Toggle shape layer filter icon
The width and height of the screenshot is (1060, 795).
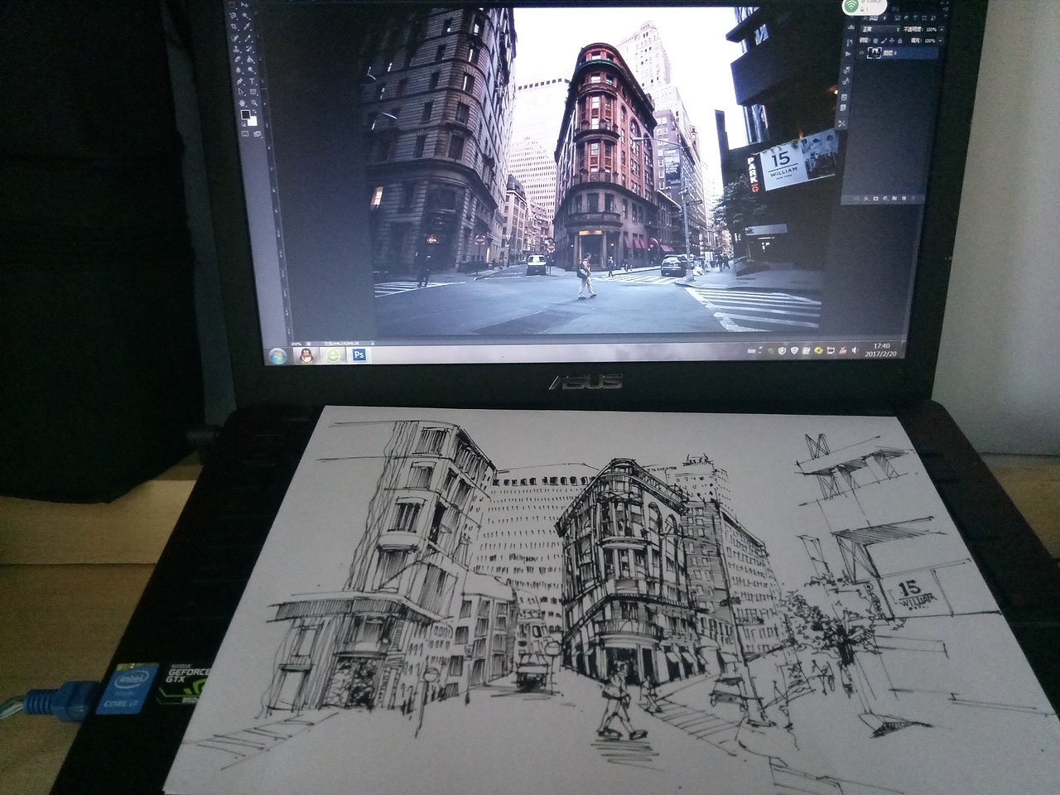point(924,17)
